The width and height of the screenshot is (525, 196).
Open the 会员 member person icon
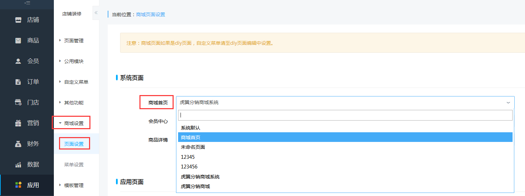pyautogui.click(x=18, y=61)
